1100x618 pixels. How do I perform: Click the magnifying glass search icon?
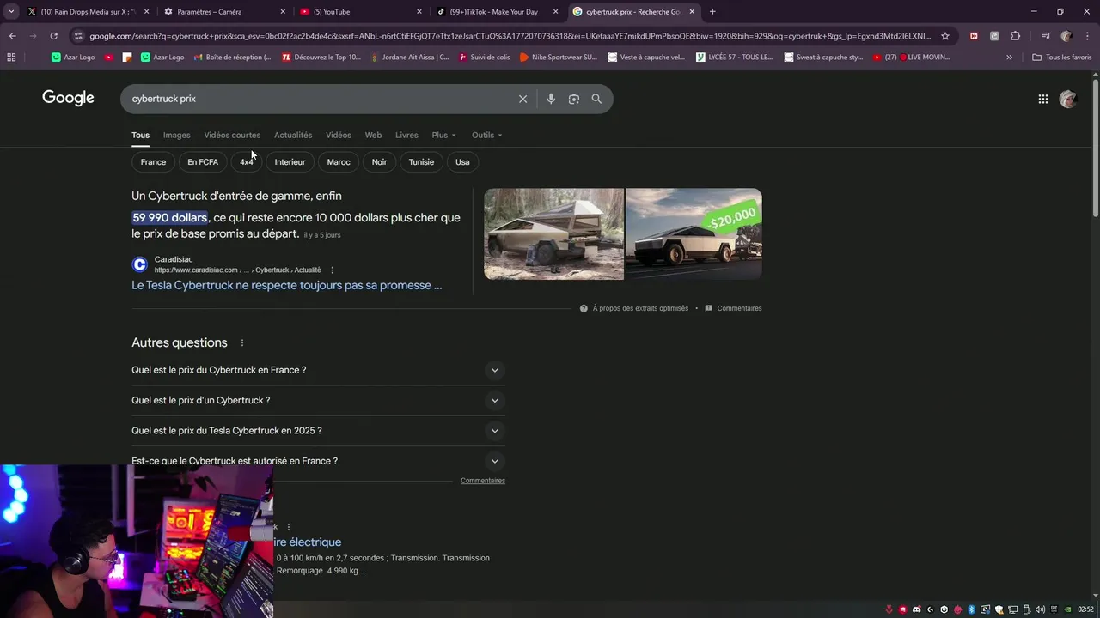pos(596,99)
